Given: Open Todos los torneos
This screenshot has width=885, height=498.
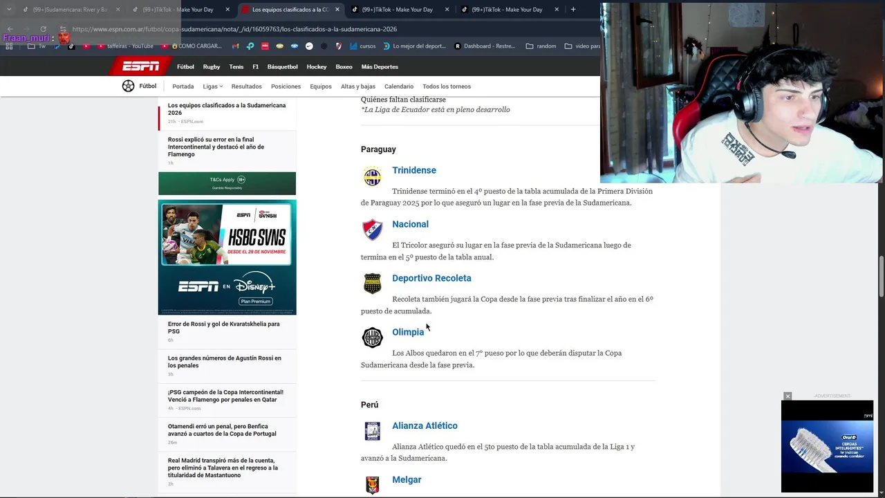Looking at the screenshot, I should point(447,86).
